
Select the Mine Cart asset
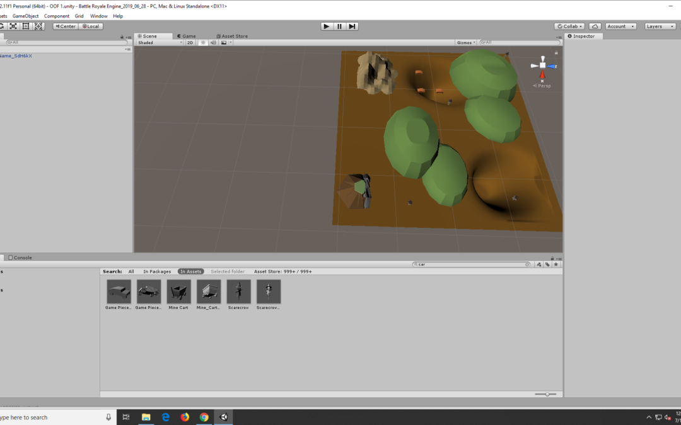click(178, 292)
